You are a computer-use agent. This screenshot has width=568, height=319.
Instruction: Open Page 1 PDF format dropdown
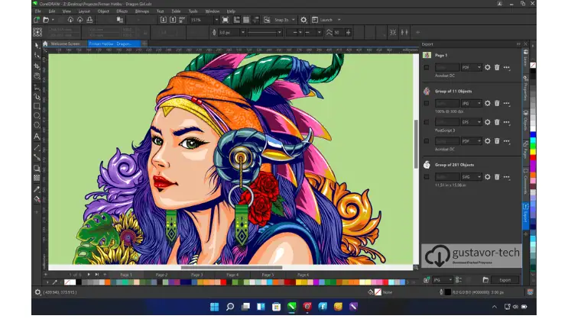coord(471,67)
